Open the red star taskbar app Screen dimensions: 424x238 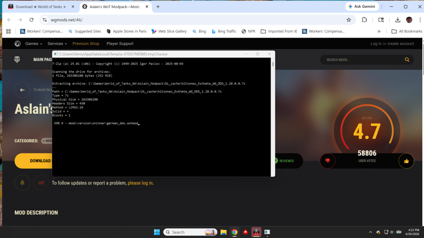tap(245, 232)
